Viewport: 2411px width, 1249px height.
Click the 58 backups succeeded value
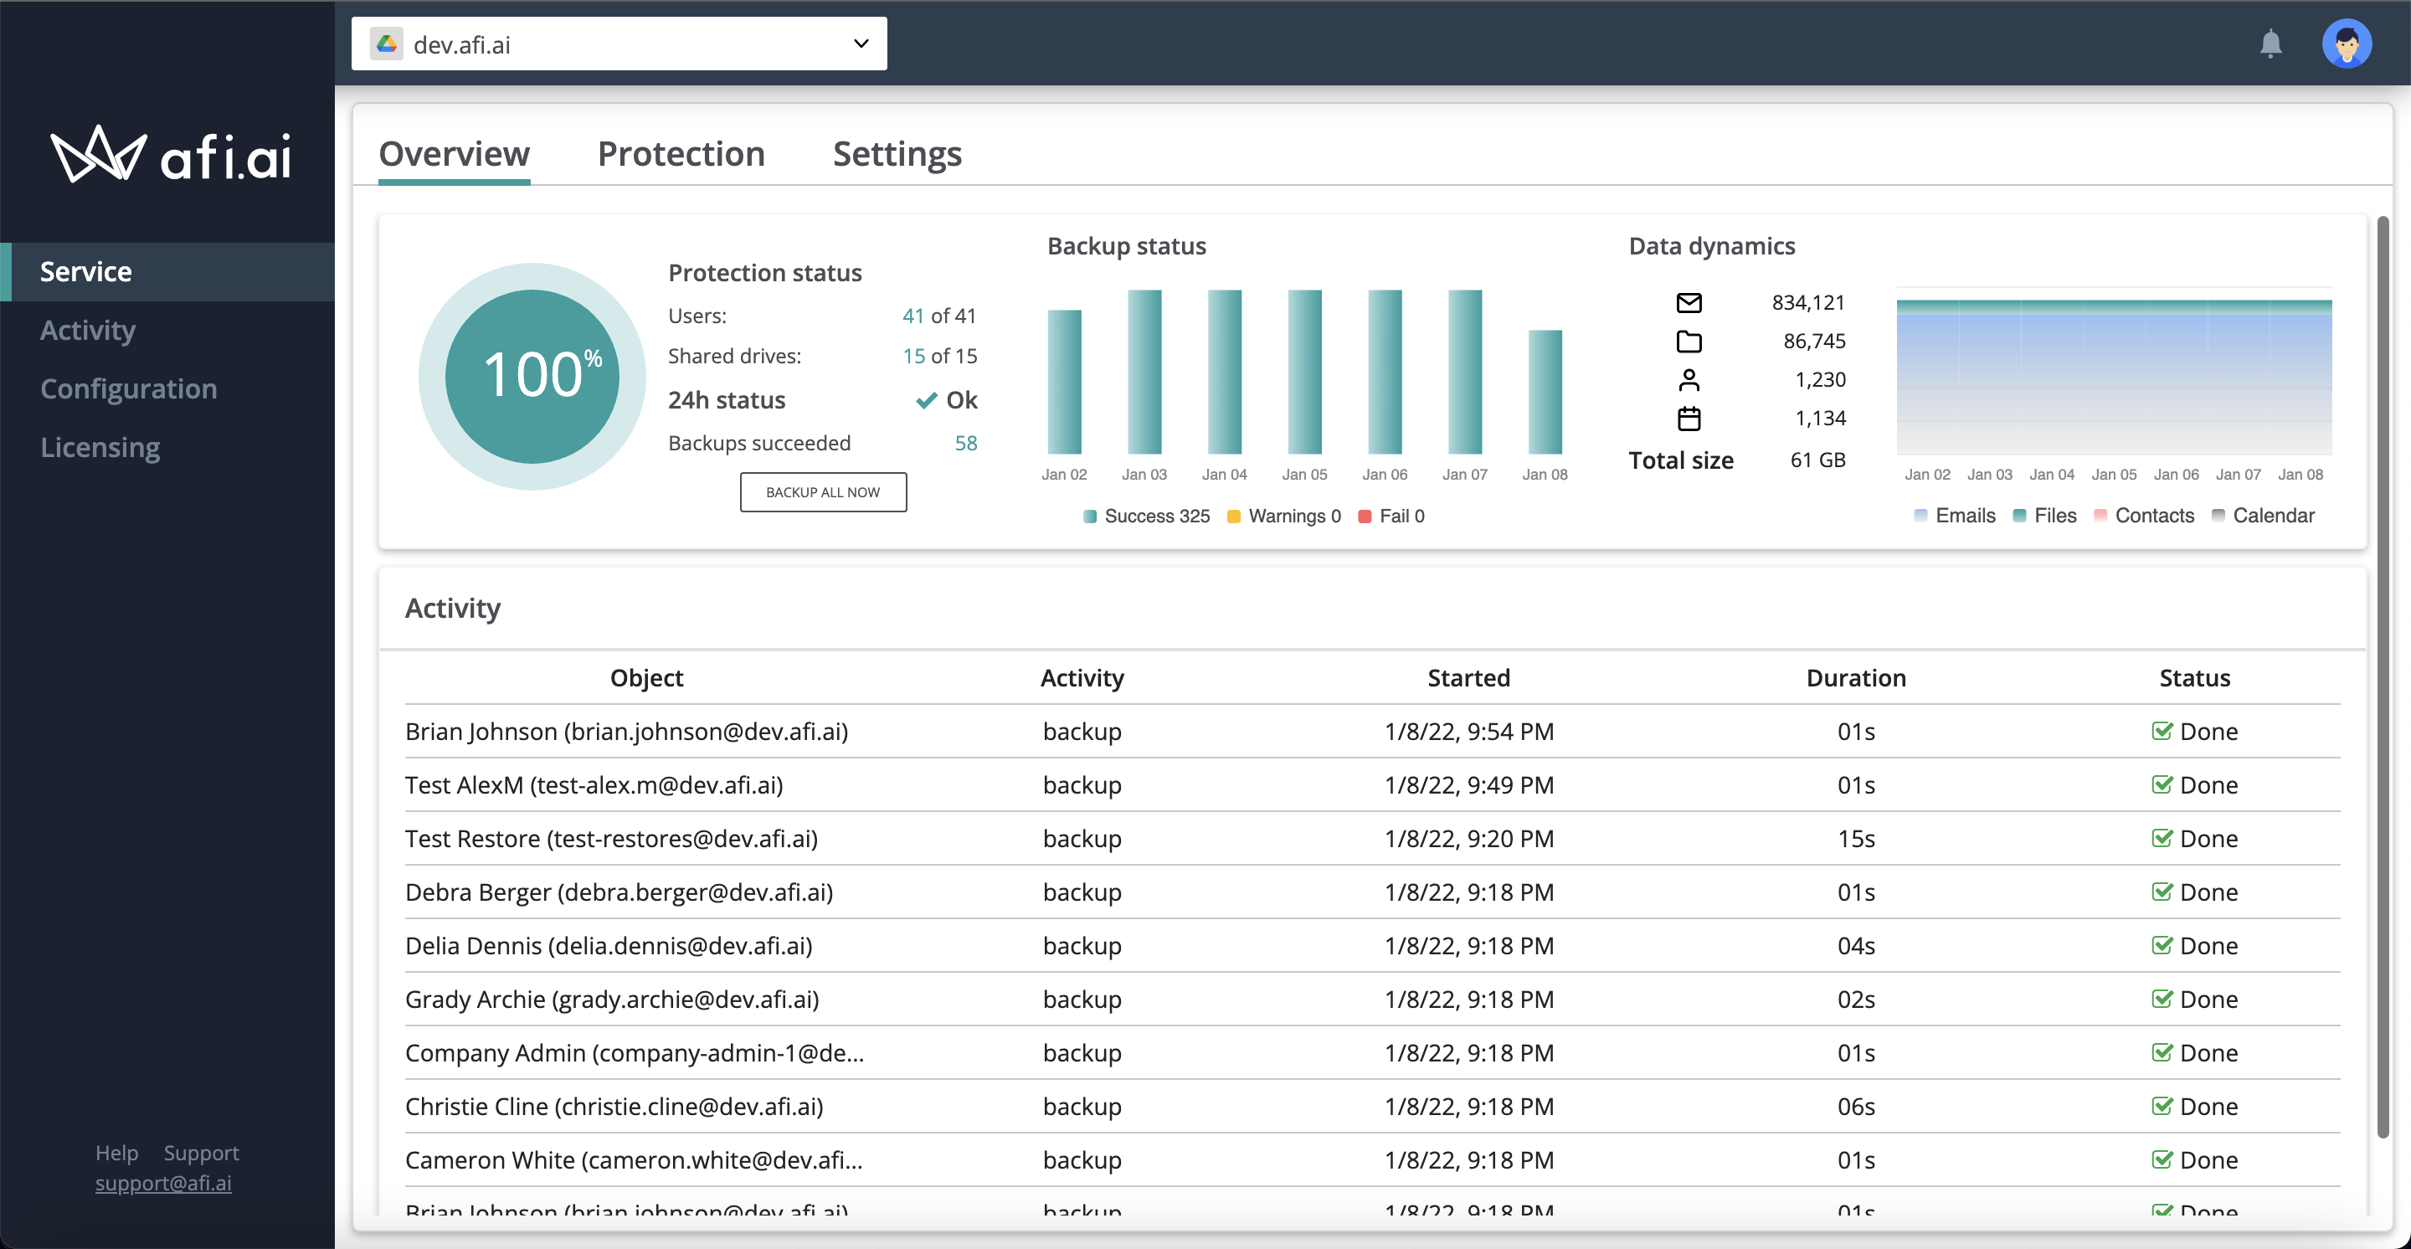(965, 443)
